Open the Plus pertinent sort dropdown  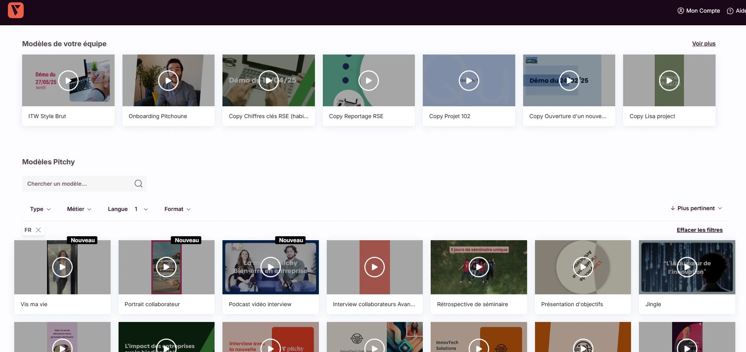(696, 208)
